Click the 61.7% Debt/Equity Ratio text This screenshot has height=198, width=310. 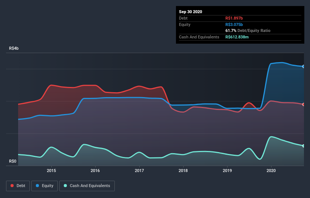(248, 30)
